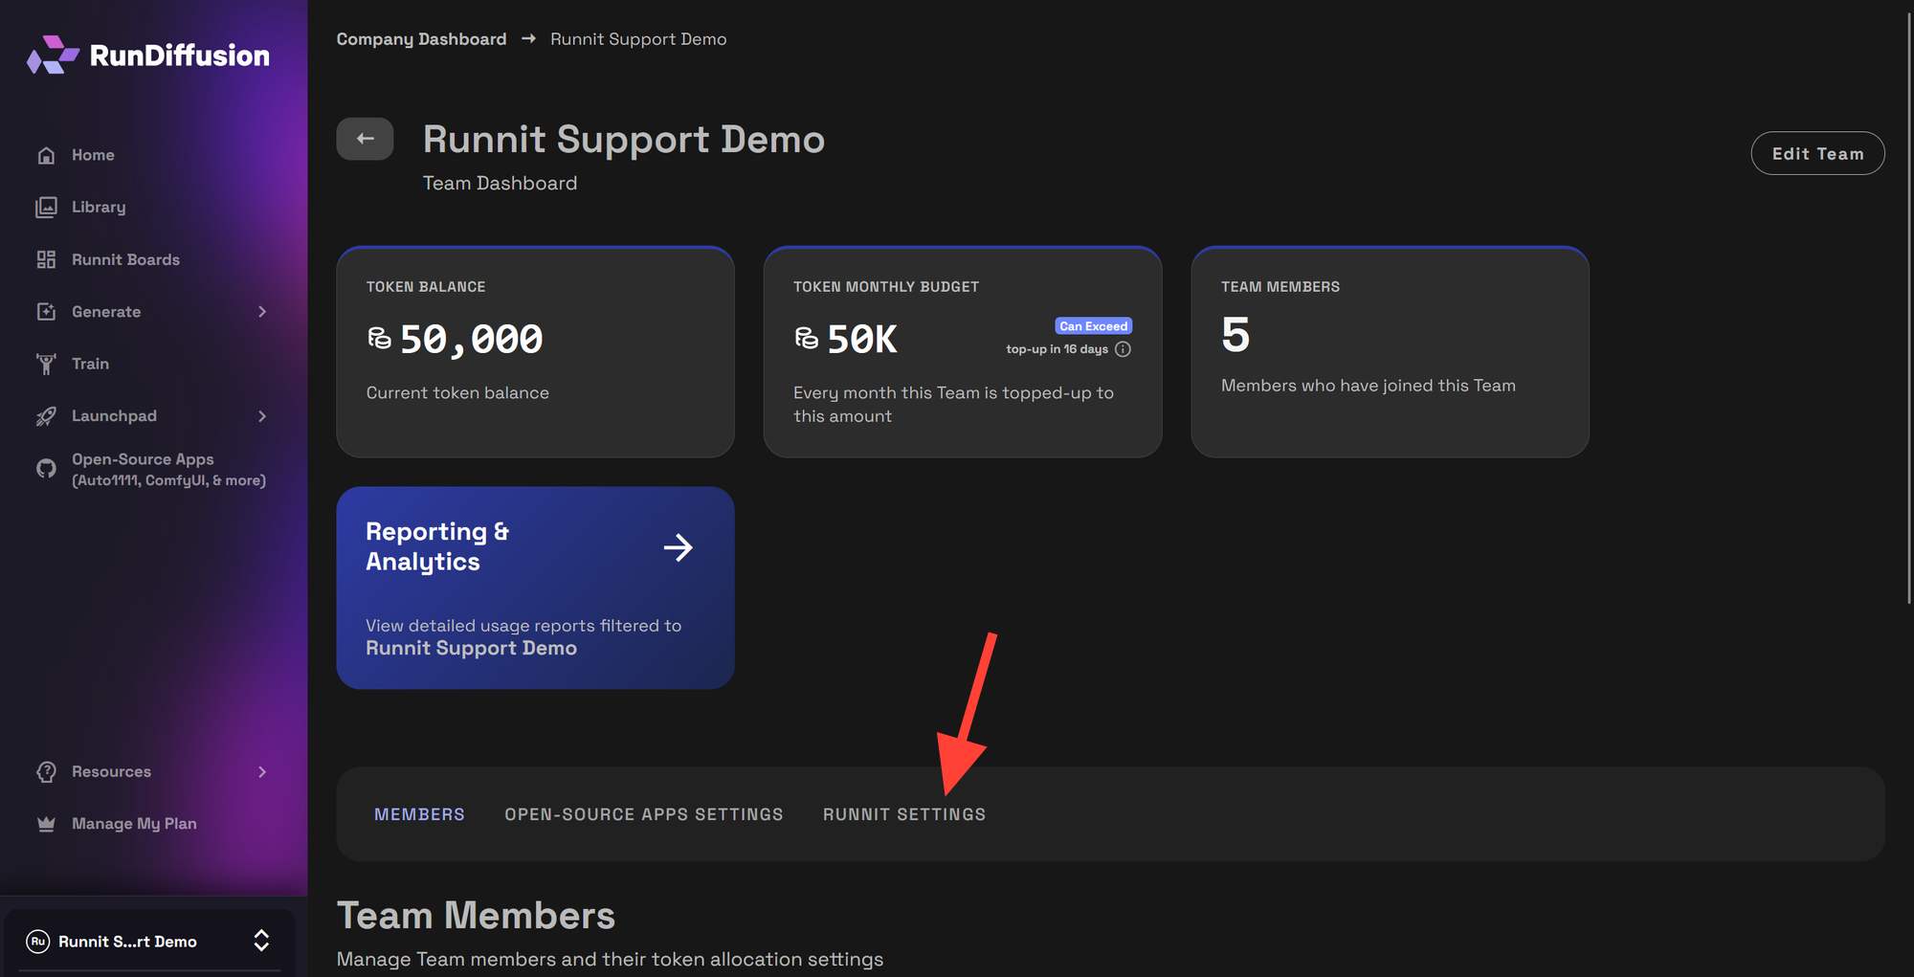This screenshot has height=977, width=1914.
Task: Click the 50K monthly budget value
Action: tap(862, 340)
